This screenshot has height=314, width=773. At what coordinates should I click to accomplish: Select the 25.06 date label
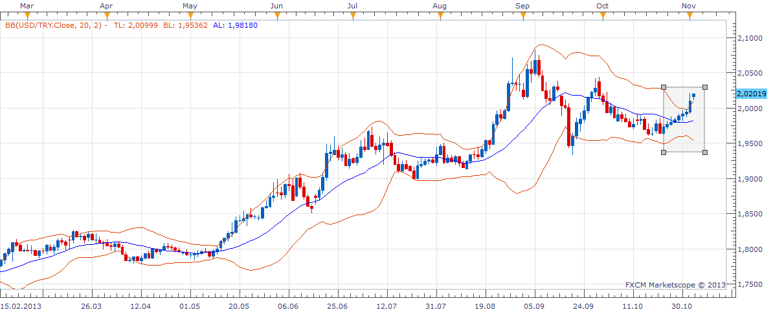coord(337,305)
